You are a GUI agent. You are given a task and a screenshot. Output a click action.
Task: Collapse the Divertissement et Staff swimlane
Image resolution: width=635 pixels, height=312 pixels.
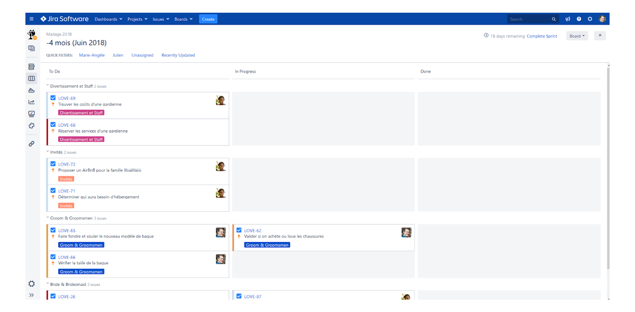coord(48,86)
